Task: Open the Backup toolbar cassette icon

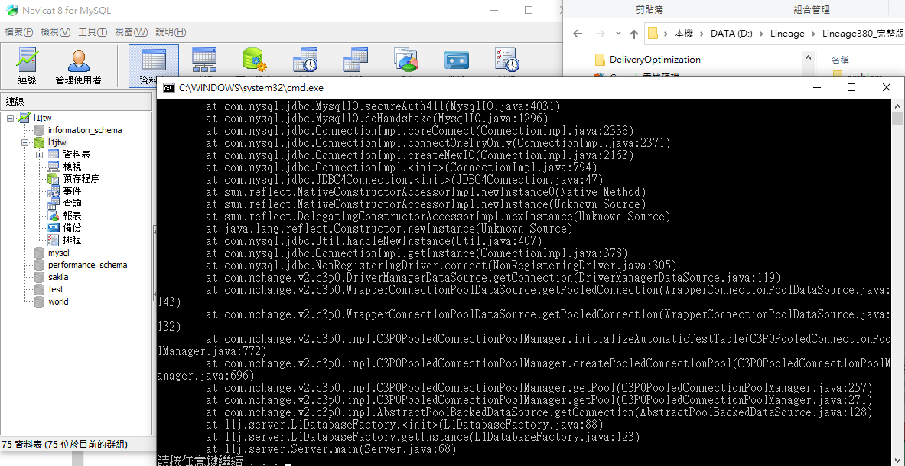Action: (x=456, y=60)
